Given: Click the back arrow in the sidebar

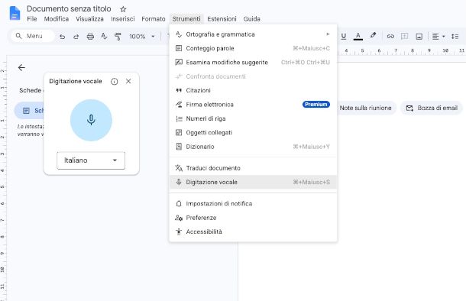Looking at the screenshot, I should click(x=21, y=68).
